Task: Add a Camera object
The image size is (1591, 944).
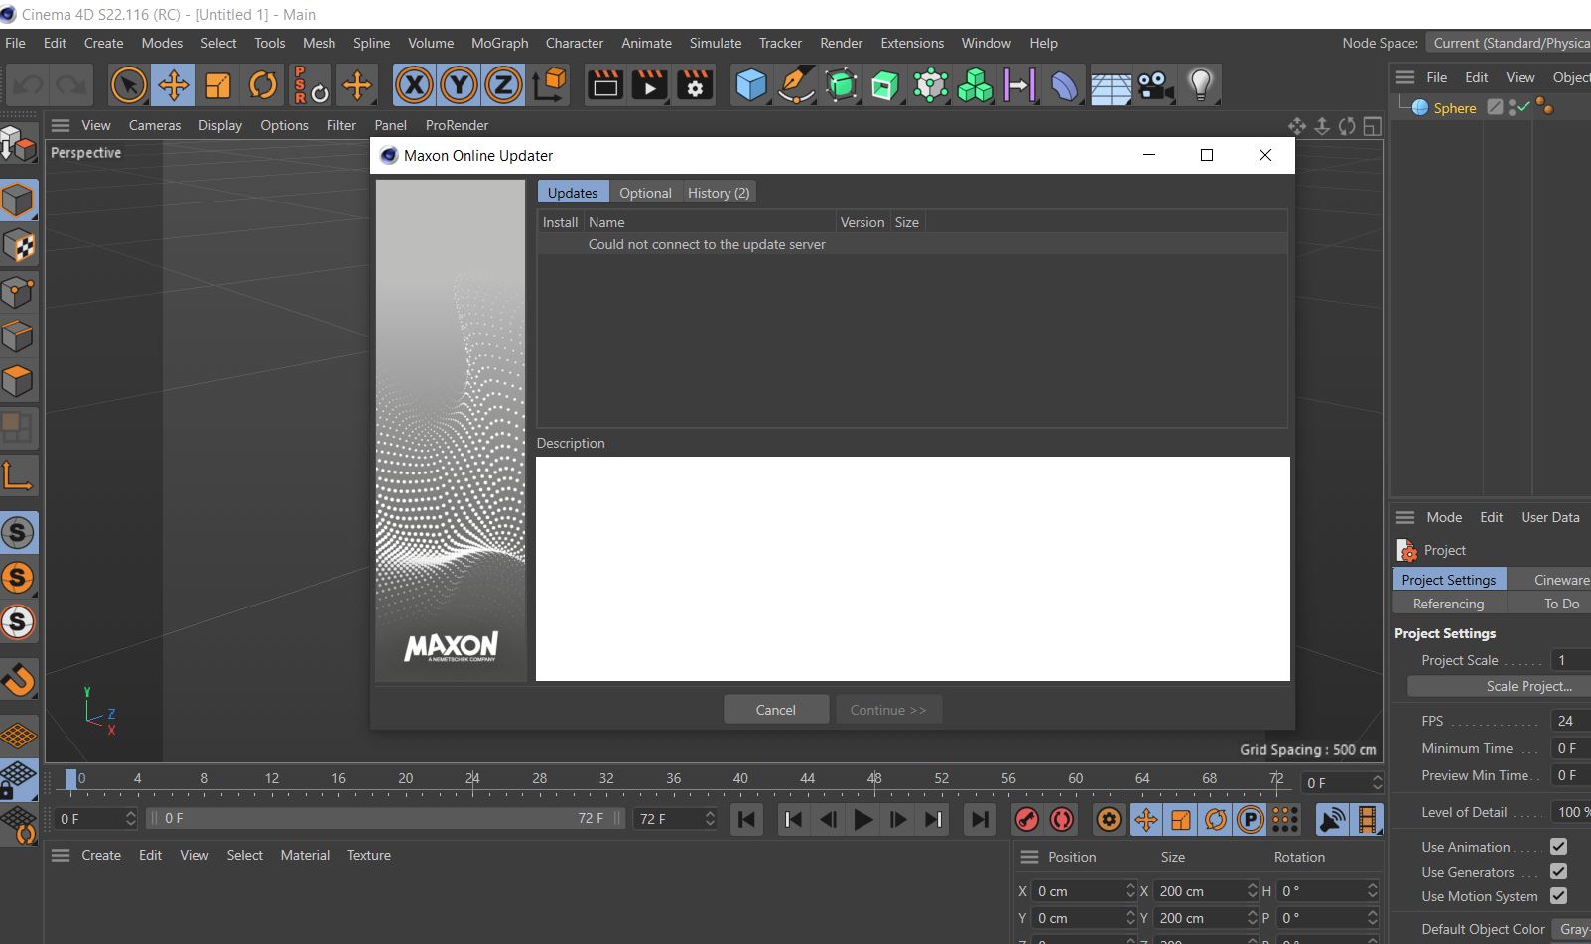Action: 1155,85
